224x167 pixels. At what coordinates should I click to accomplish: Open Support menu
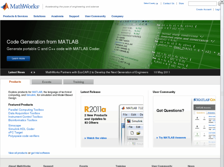[74, 16]
